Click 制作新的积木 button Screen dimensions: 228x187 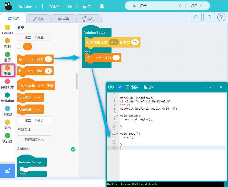[x=34, y=139]
